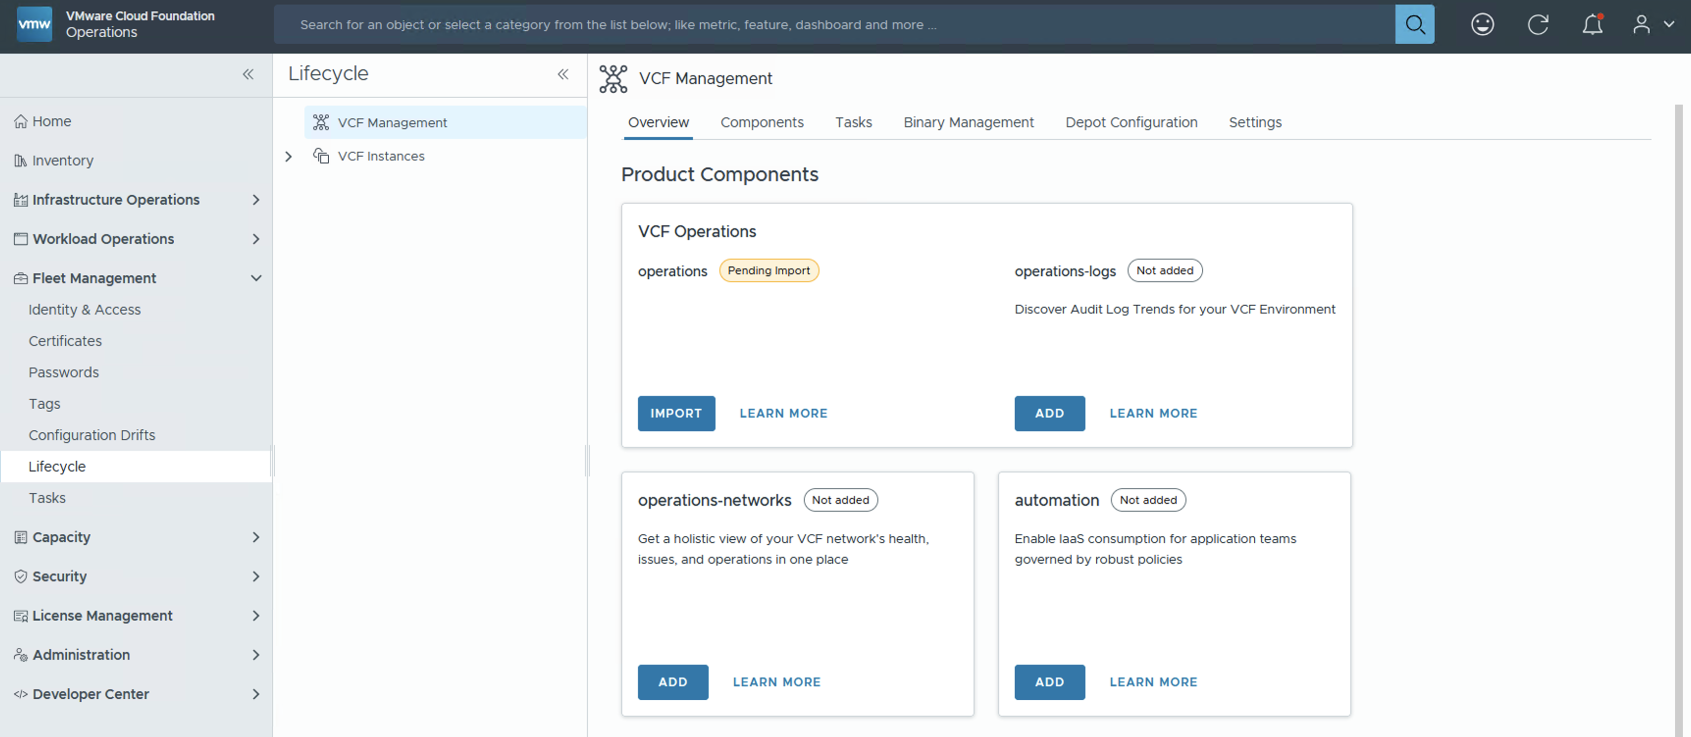
Task: Click the global search input field
Action: click(834, 24)
